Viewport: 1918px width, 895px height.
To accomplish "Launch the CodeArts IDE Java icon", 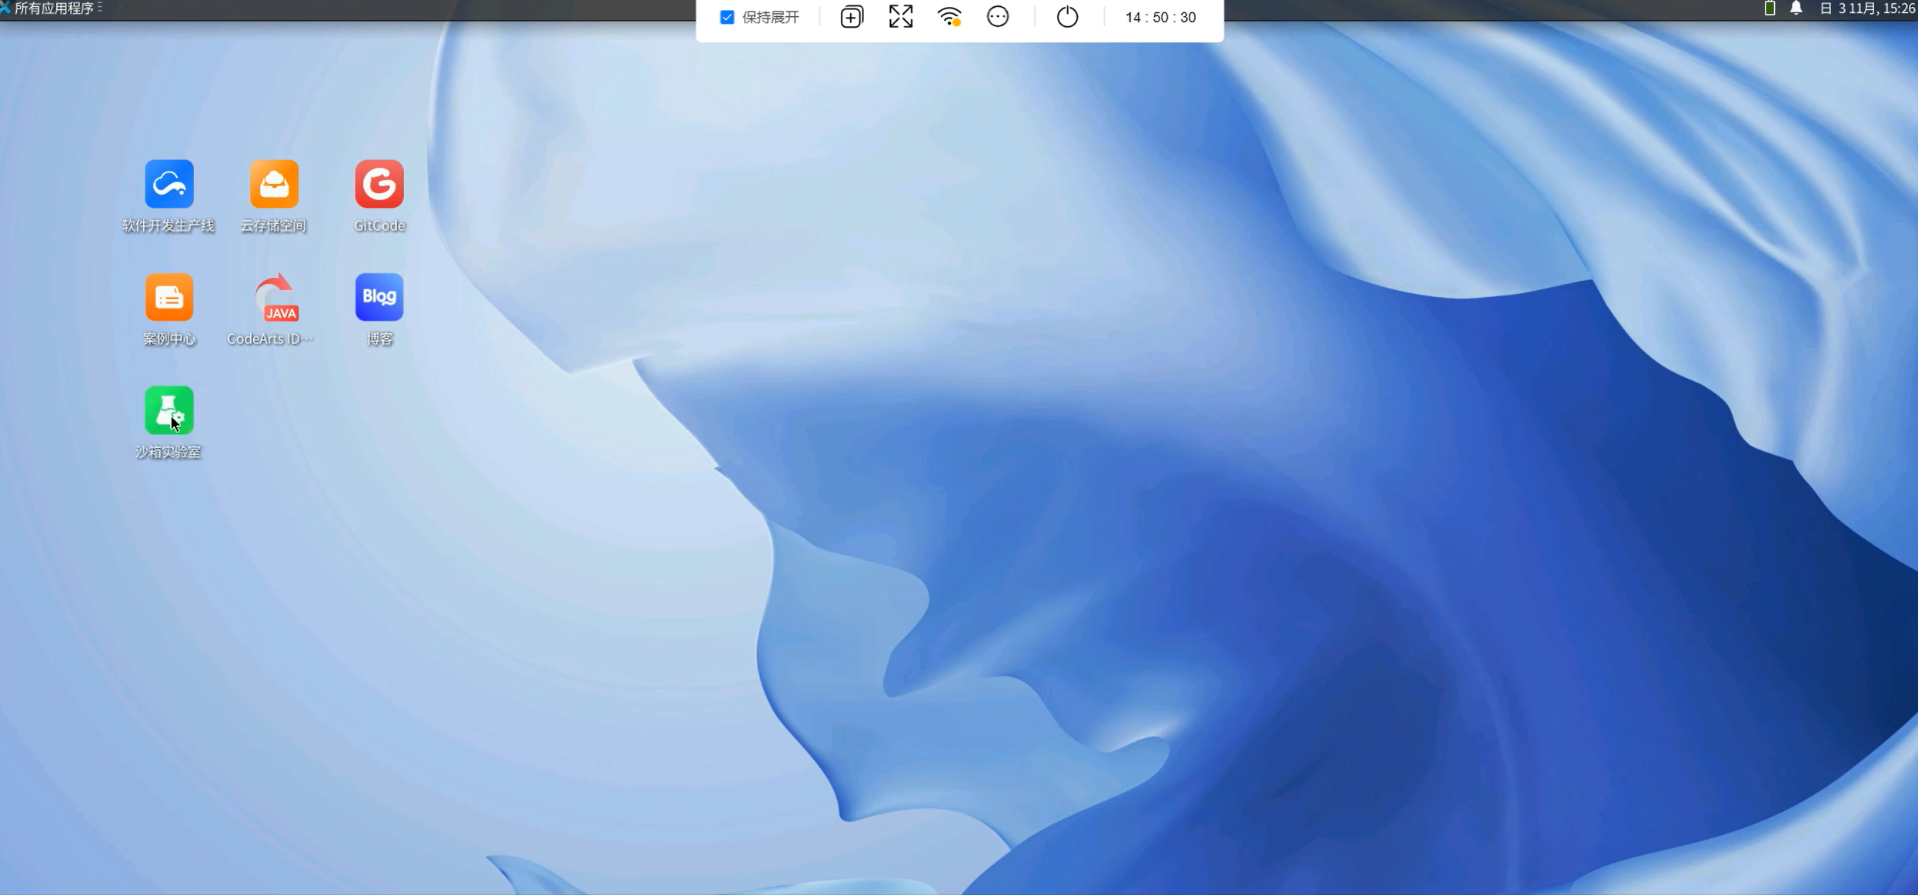I will coord(275,299).
